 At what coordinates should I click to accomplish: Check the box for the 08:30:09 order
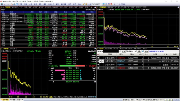98,68
